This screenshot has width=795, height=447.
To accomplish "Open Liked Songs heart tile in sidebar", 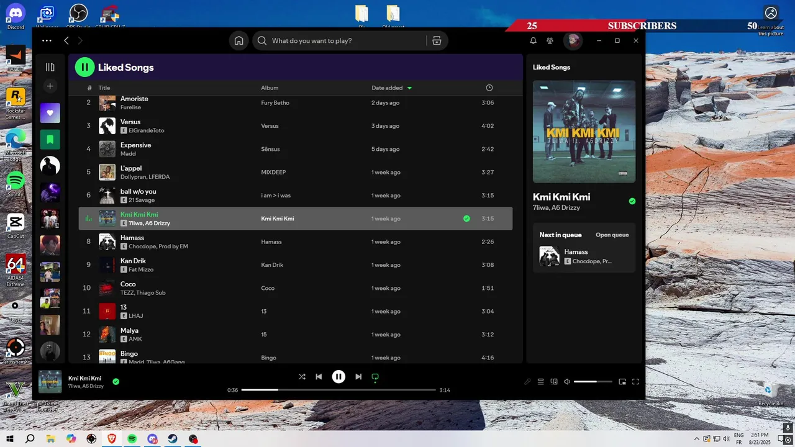I will 50,113.
